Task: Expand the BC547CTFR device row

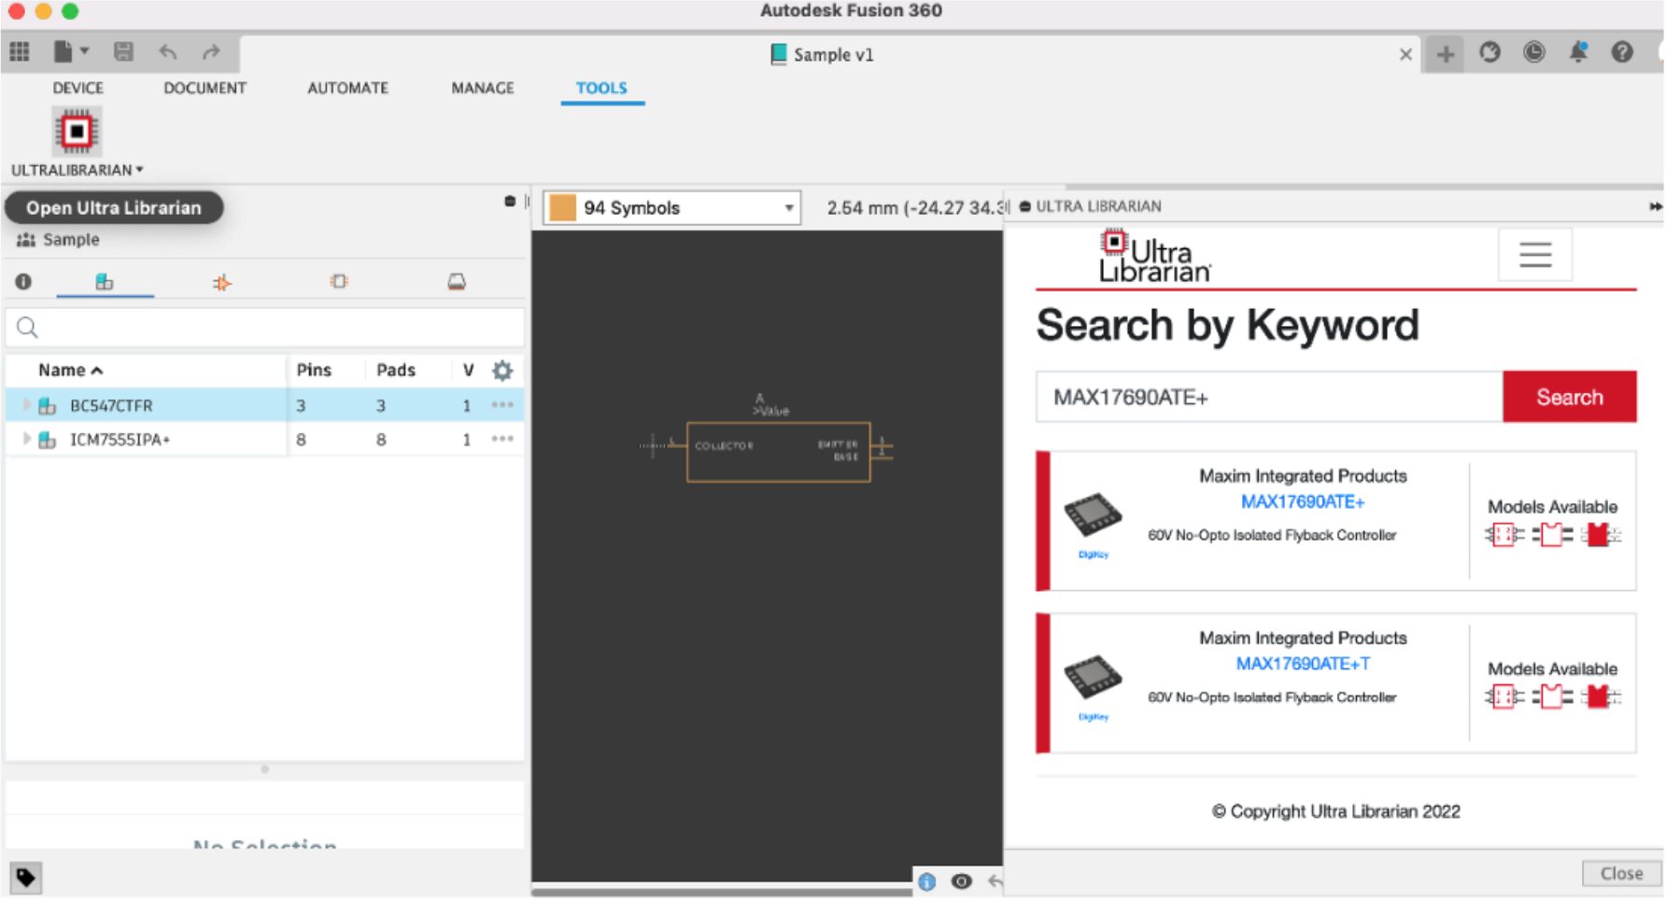Action: (x=26, y=405)
